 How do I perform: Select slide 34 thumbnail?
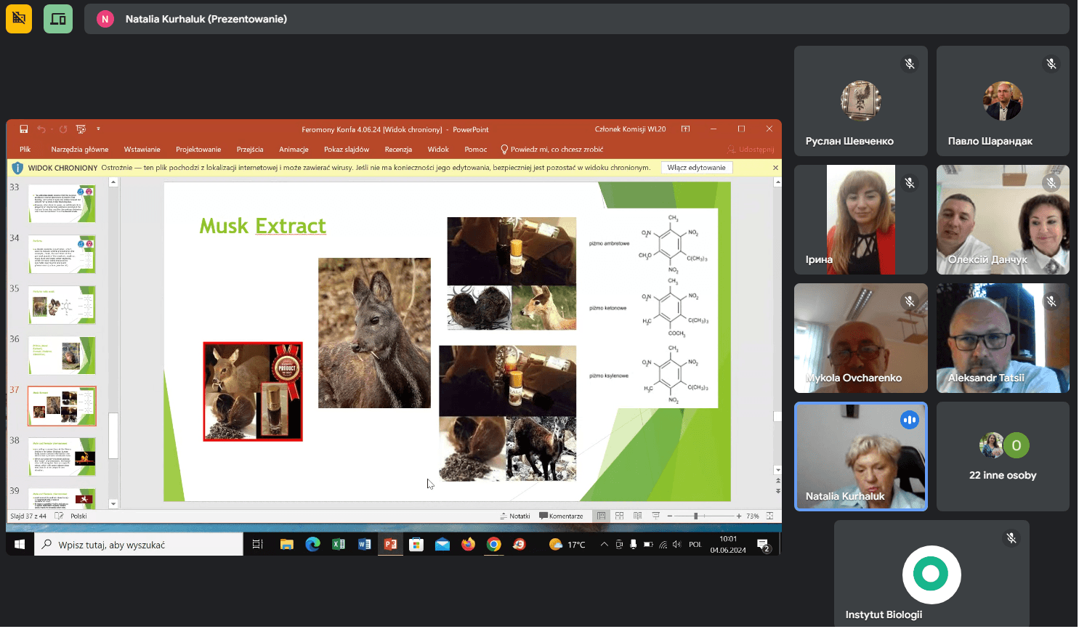tap(62, 253)
